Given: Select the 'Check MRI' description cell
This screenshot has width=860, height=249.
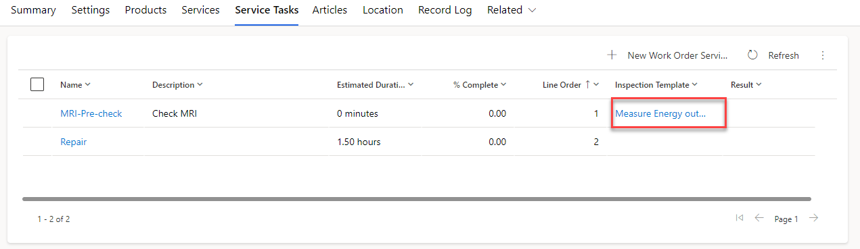Looking at the screenshot, I should [x=175, y=113].
